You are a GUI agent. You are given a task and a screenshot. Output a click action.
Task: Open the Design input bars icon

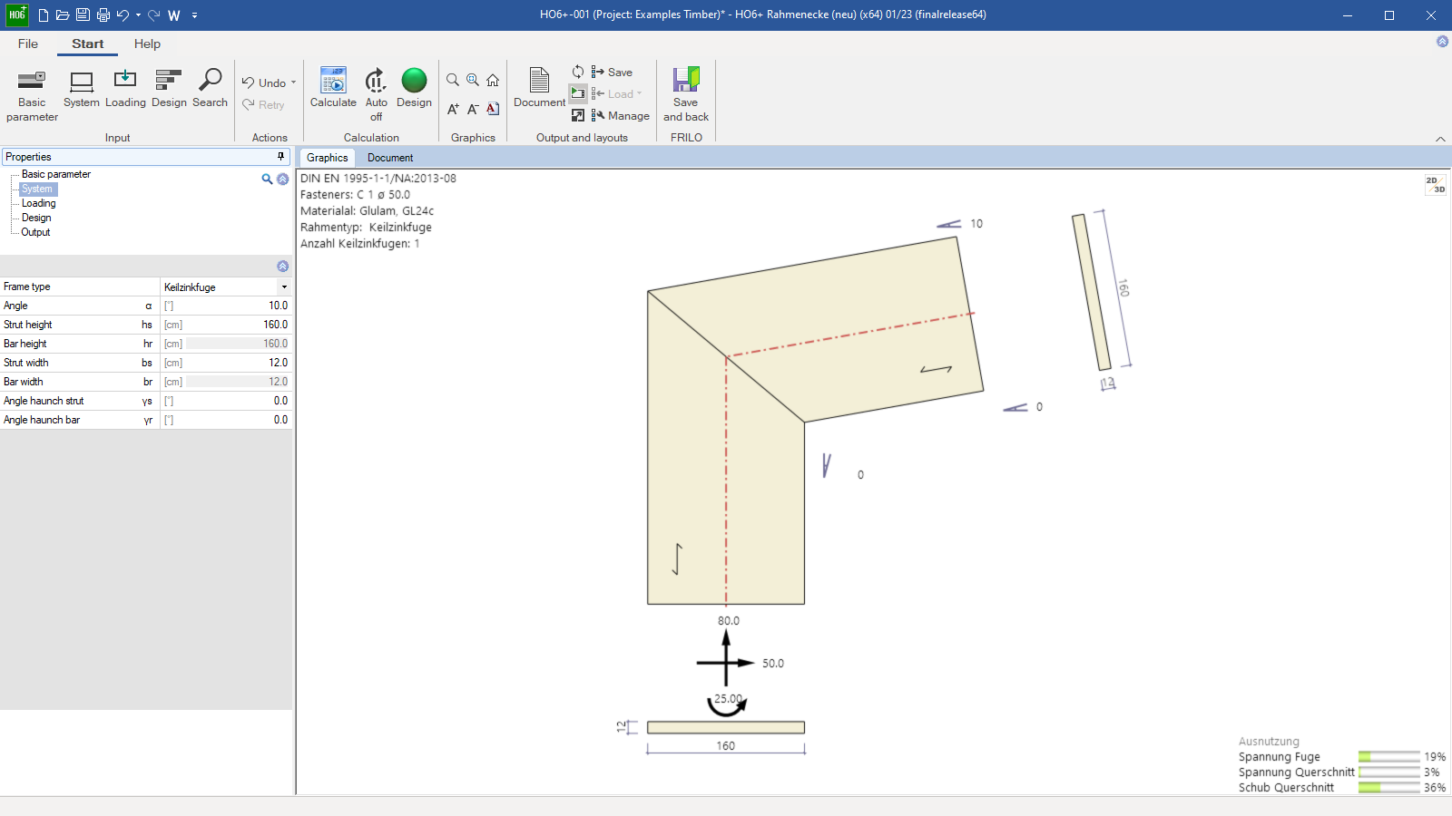point(169,89)
